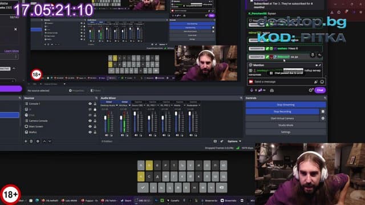Pop out the Controls dock
This screenshot has height=205, width=365.
click(x=325, y=98)
